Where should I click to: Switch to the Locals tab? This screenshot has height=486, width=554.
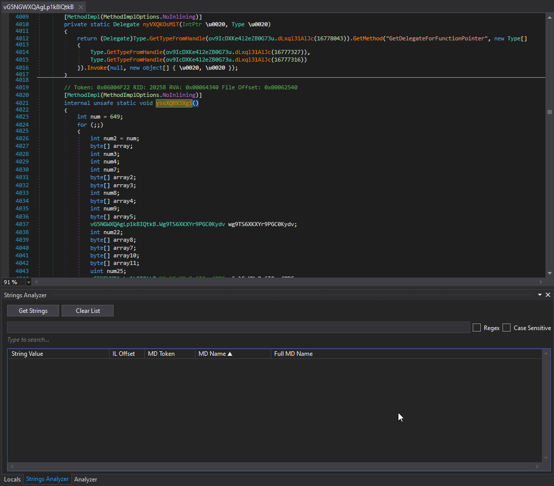(x=12, y=479)
